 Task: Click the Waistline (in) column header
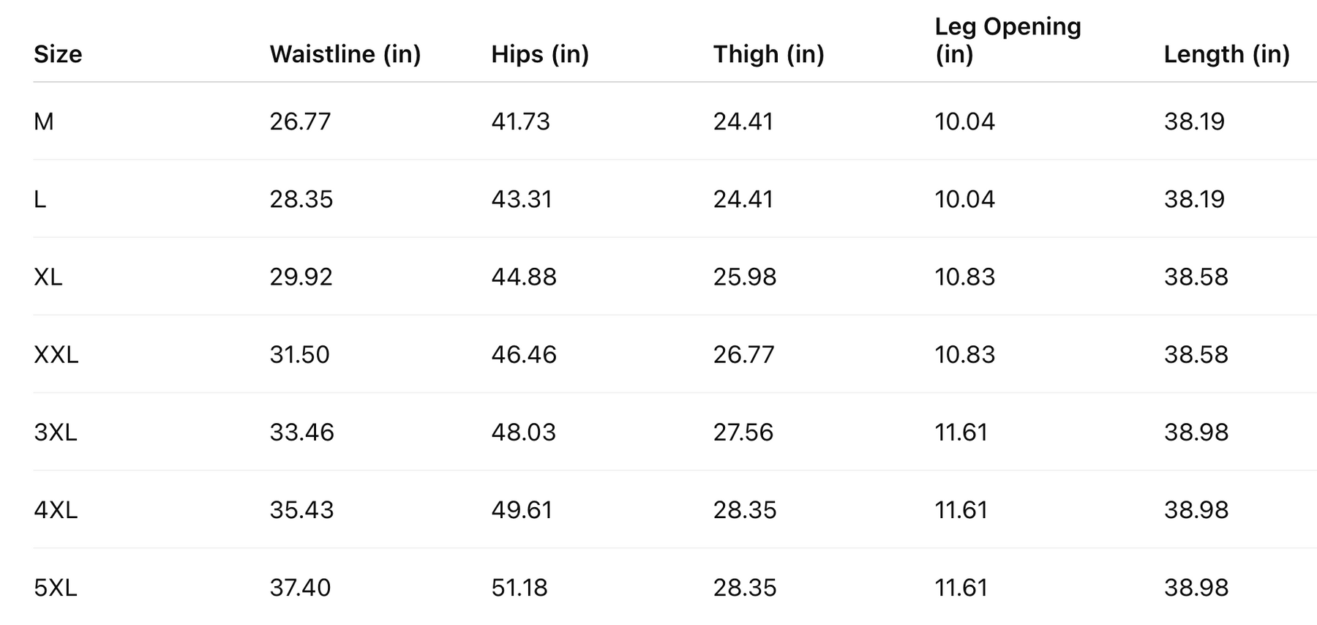(x=345, y=54)
